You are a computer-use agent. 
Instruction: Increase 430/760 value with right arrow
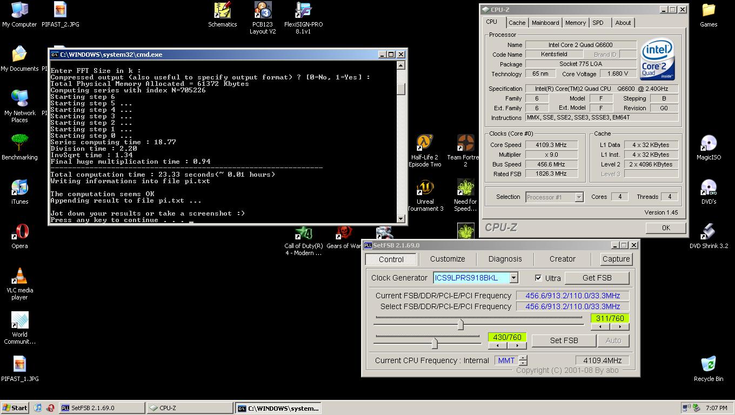(x=517, y=345)
